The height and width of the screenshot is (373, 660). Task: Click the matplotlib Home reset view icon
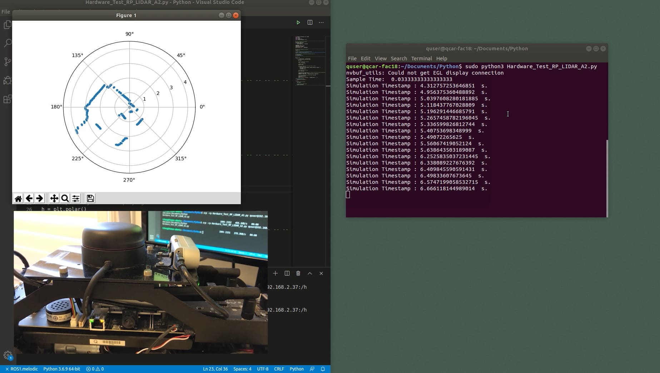[x=18, y=198]
